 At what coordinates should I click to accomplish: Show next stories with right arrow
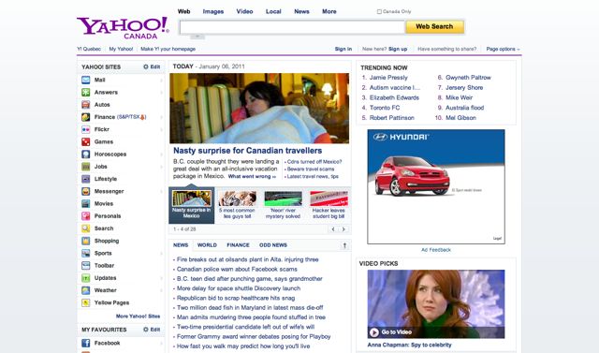(x=343, y=229)
